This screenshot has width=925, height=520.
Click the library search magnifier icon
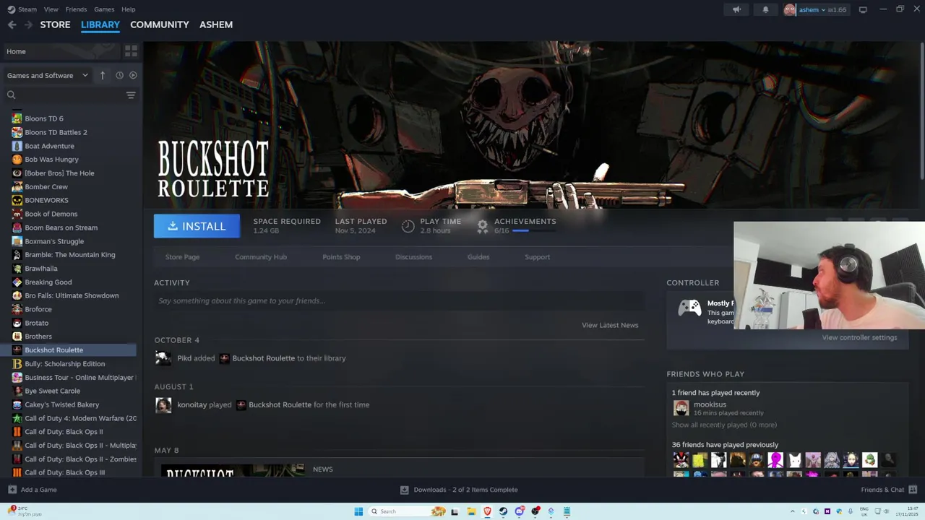11,95
